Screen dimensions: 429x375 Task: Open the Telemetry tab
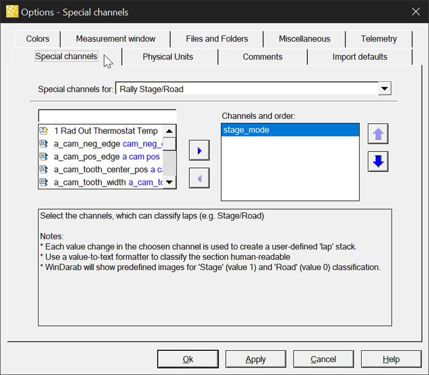379,39
